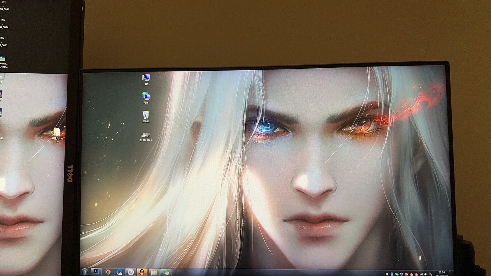This screenshot has width=491, height=276.
Task: Select the 123123123 image file on desktop
Action: 146,137
